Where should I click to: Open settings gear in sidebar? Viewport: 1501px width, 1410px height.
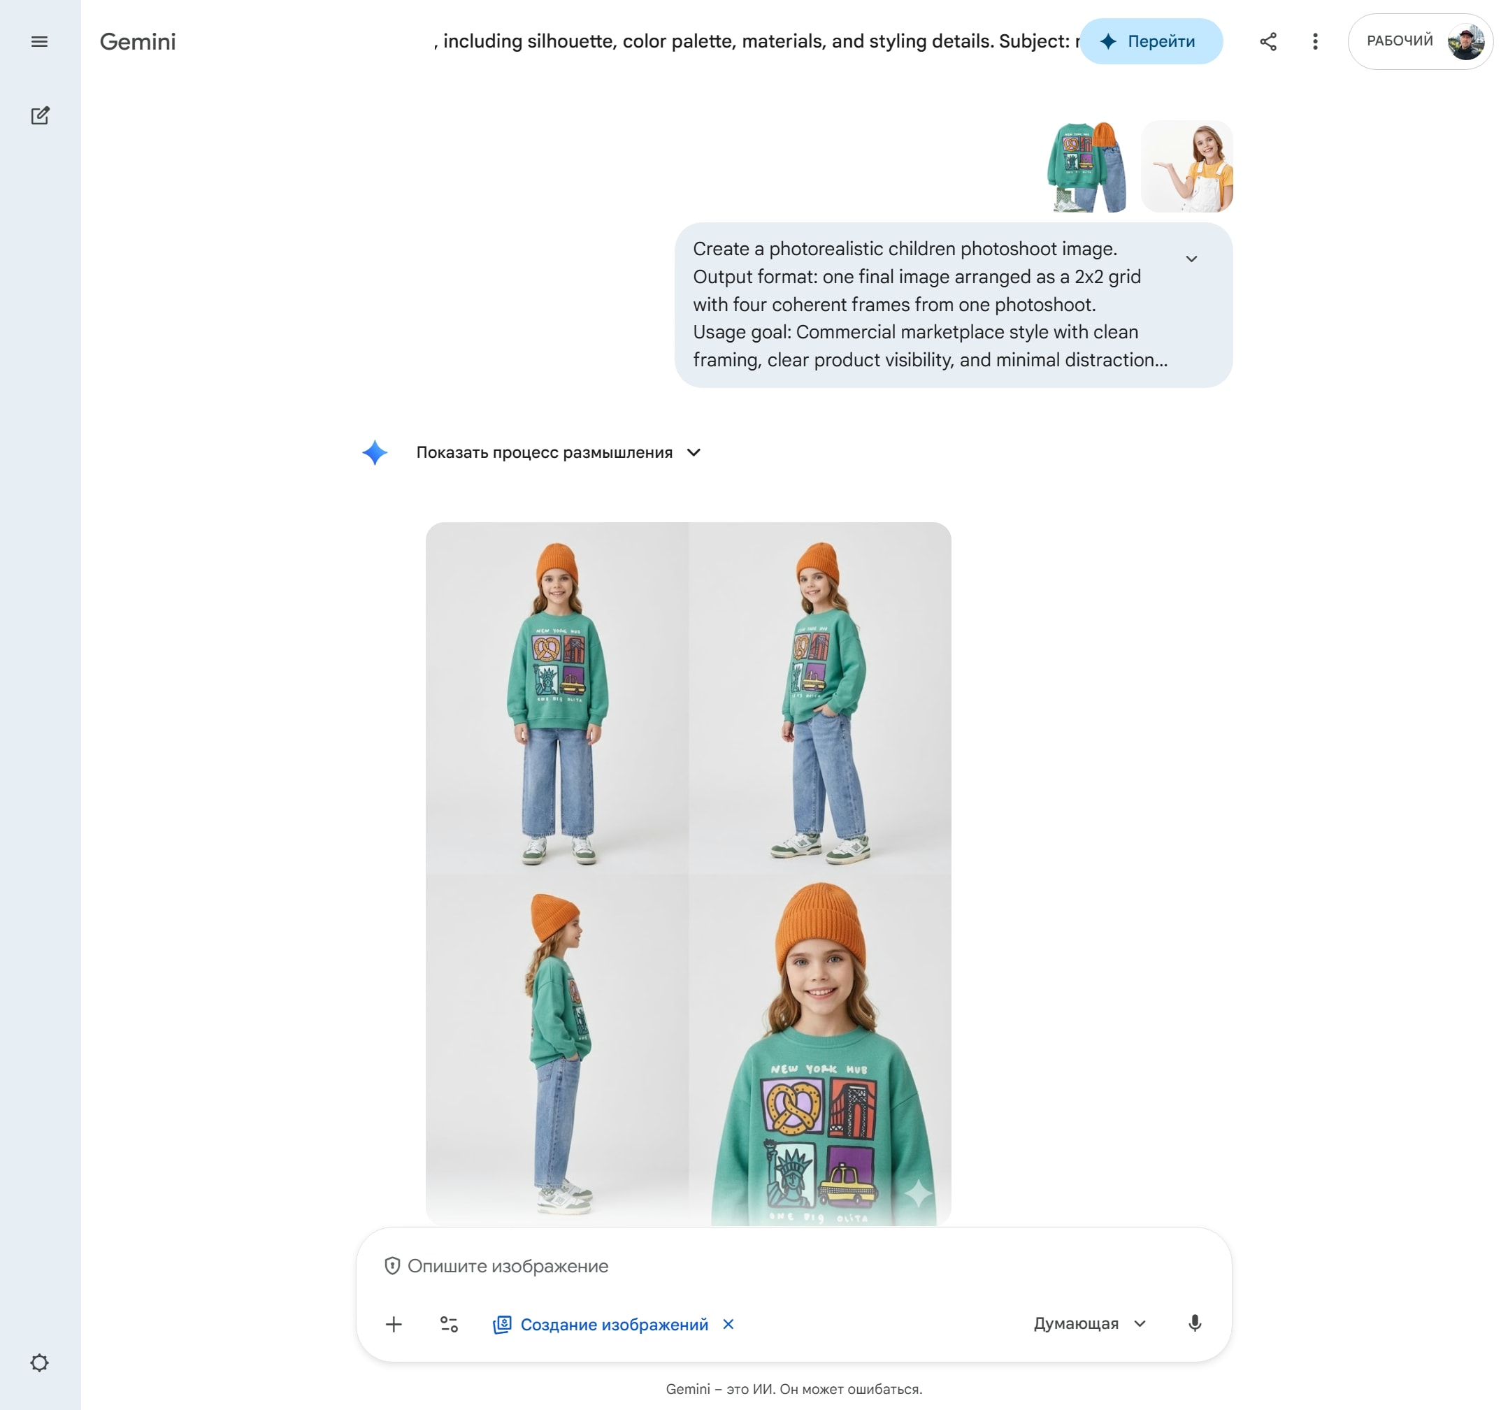39,1362
